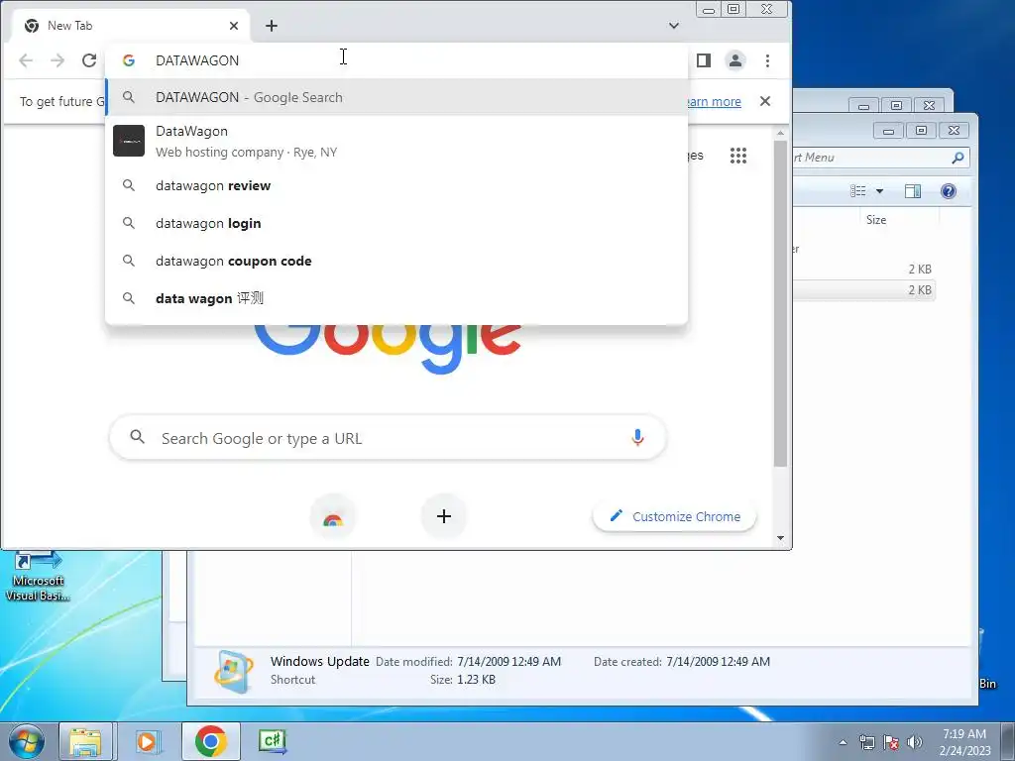Viewport: 1015px width, 761px height.
Task: Sort by the Size column header
Action: (876, 220)
